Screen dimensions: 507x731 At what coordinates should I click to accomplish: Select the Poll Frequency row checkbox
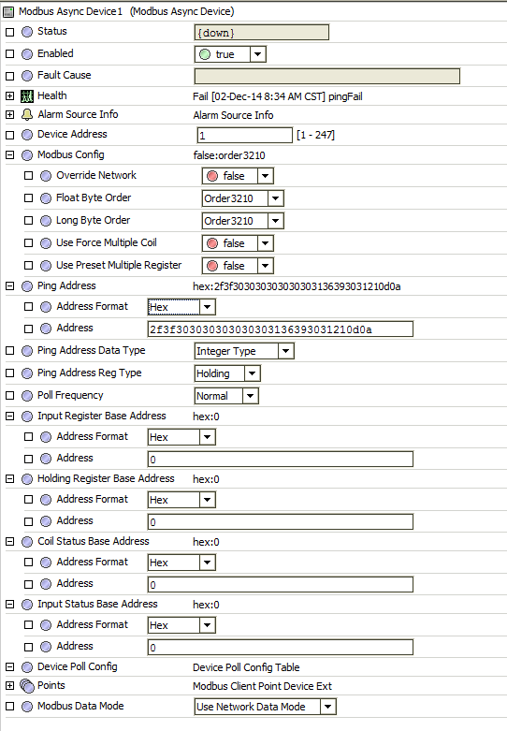[9, 396]
